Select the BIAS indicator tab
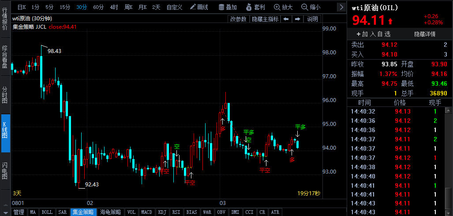The height and width of the screenshot is (216, 453). (191, 212)
